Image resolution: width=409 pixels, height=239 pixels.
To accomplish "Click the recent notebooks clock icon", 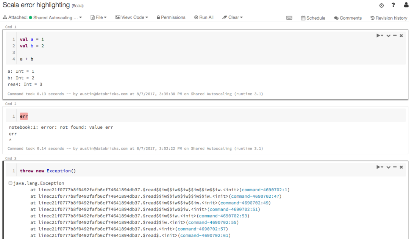I will tap(381, 5).
